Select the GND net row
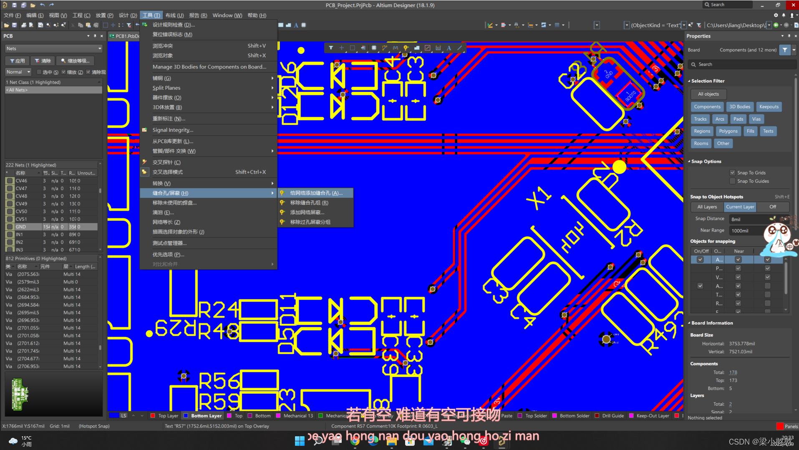This screenshot has width=799, height=450. 21,227
